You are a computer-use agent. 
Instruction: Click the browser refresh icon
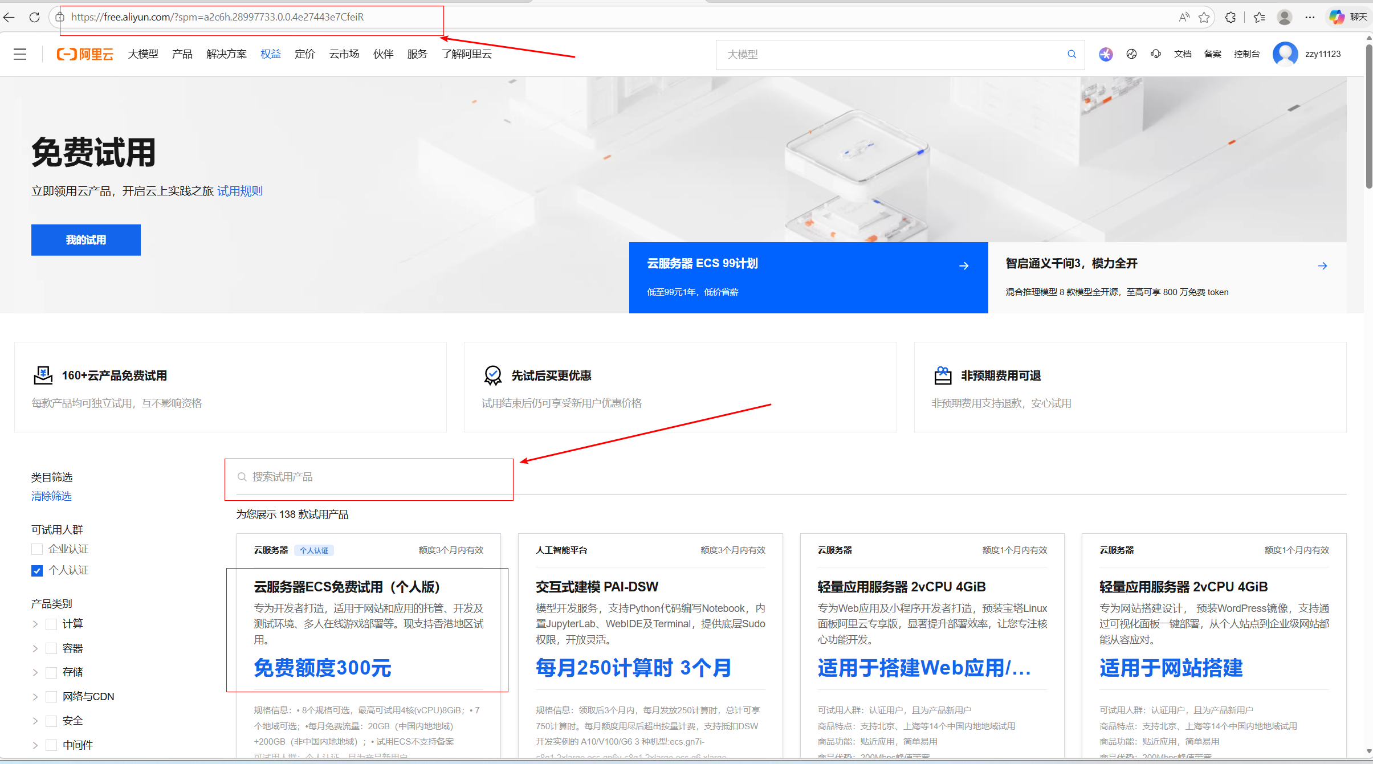pyautogui.click(x=34, y=17)
